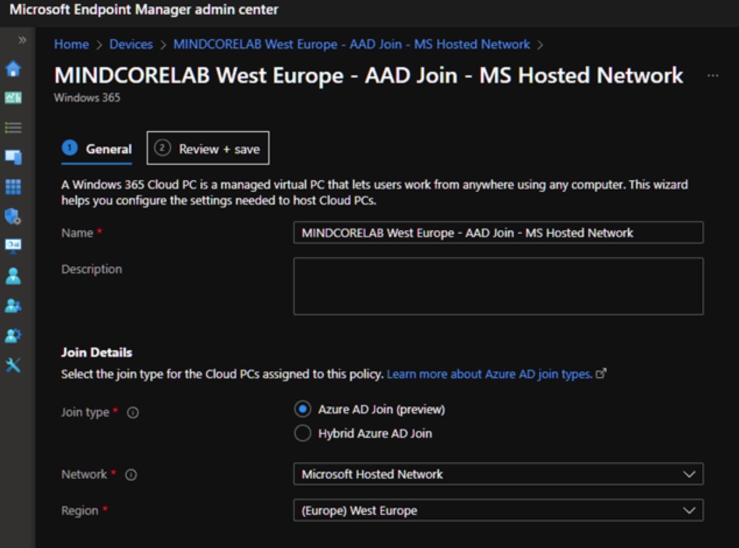Open the Home icon in sidebar
The image size is (739, 548).
tap(13, 69)
